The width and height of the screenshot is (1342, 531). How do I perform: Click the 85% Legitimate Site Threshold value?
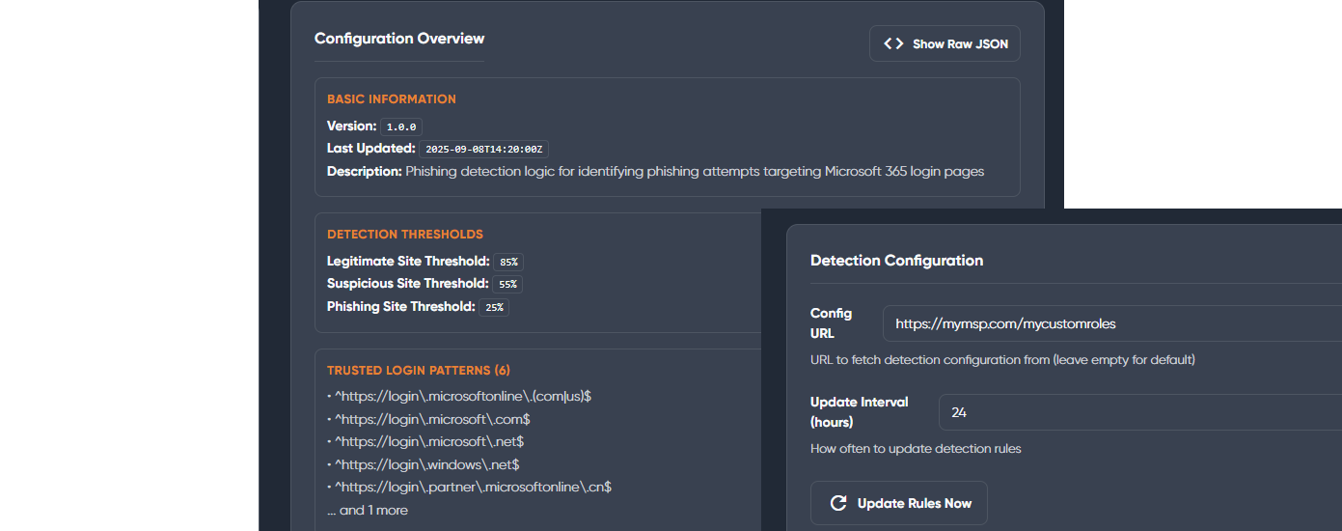pos(508,262)
